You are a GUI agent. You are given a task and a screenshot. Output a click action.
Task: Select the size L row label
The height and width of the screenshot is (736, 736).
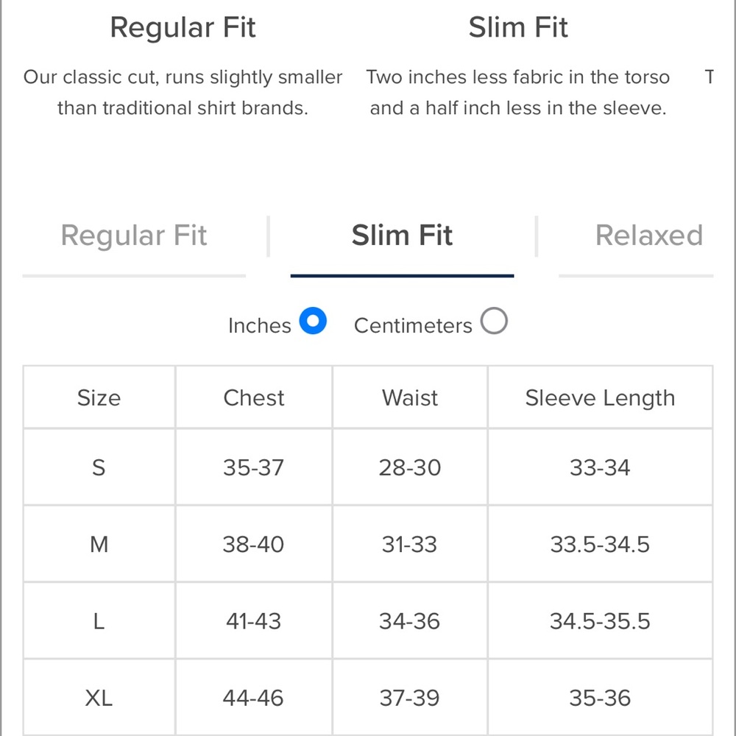point(99,621)
